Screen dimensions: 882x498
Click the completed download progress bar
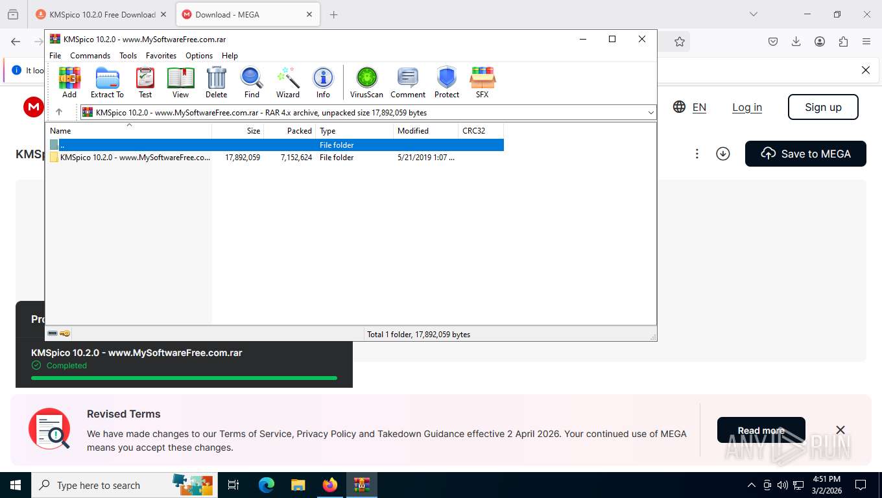184,377
